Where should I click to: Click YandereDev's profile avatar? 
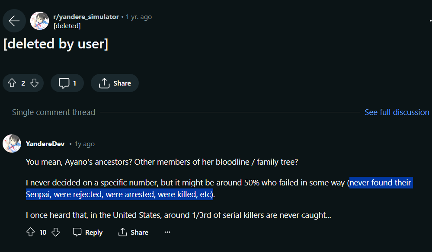coord(12,144)
